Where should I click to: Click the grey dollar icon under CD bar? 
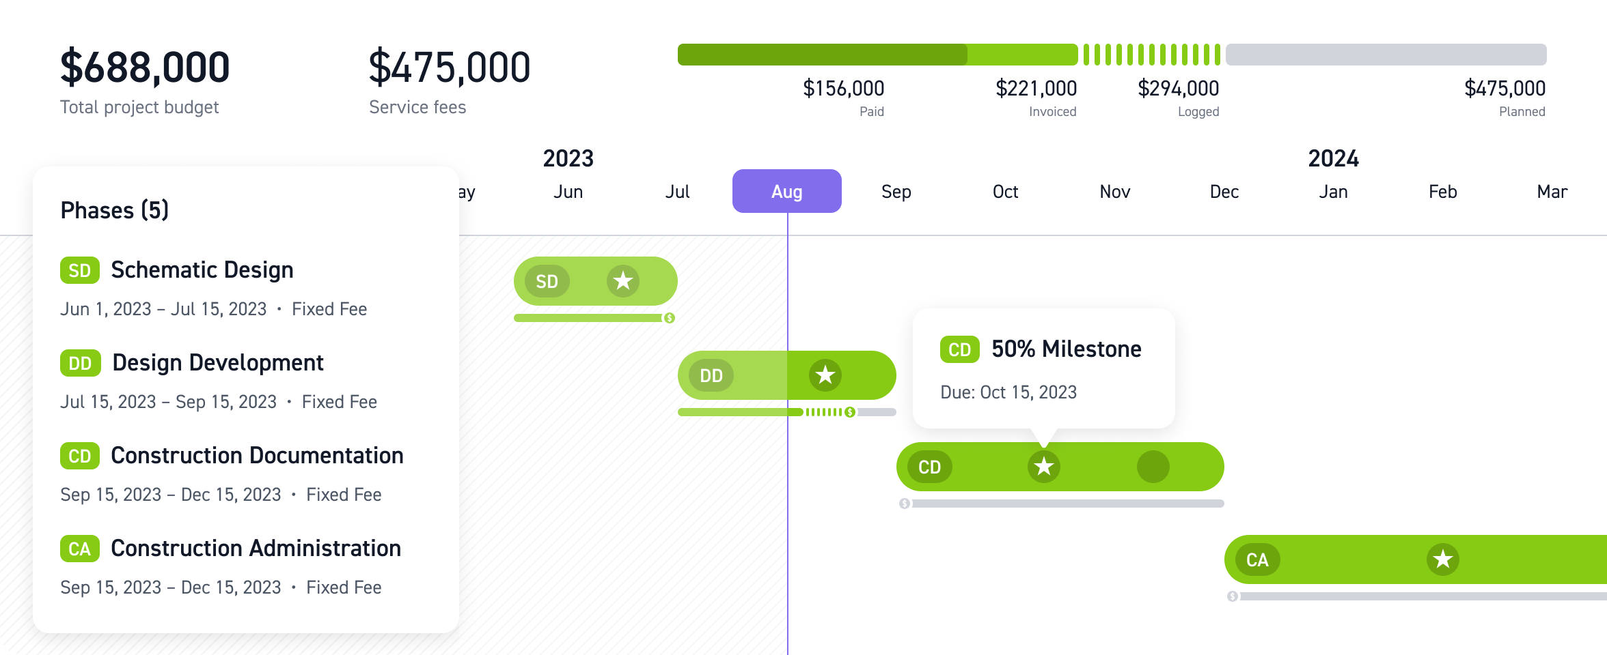(905, 504)
